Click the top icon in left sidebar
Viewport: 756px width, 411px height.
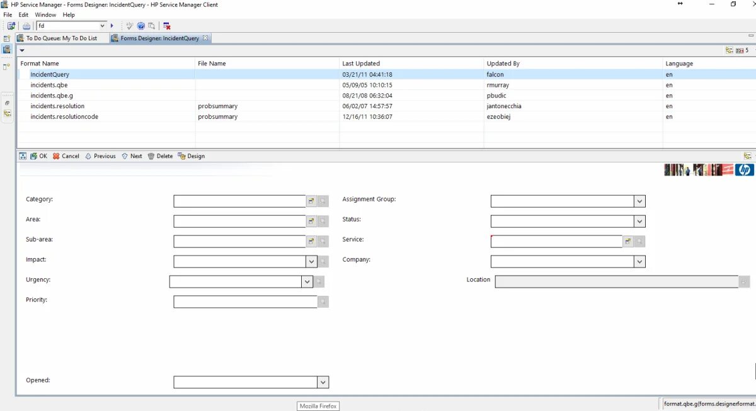(x=7, y=38)
